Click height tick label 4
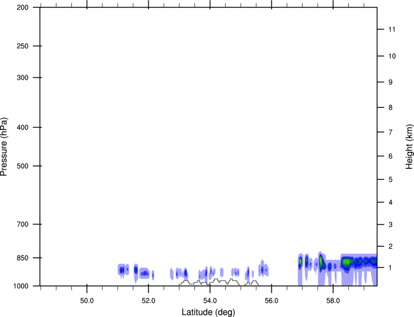This screenshot has width=414, height=317. coord(391,202)
